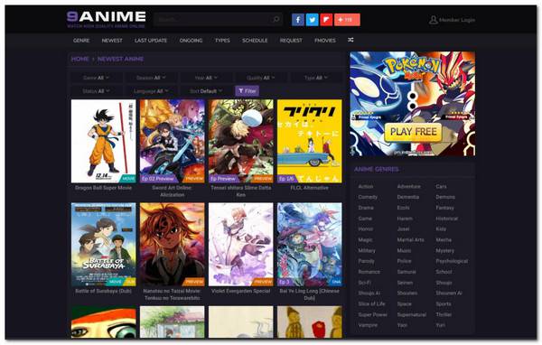Go to the NEWEST menu item
This screenshot has width=542, height=345.
point(112,41)
